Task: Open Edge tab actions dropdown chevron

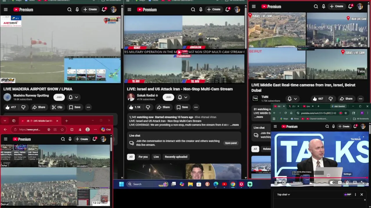Action: coord(5,121)
